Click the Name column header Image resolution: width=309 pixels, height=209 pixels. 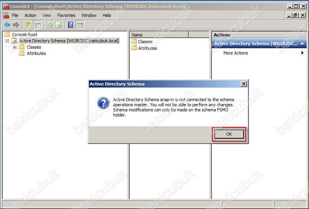159,35
